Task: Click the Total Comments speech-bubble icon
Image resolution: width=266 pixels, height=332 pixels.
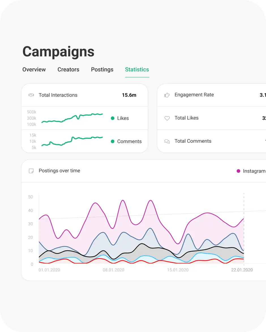Action: (x=167, y=141)
